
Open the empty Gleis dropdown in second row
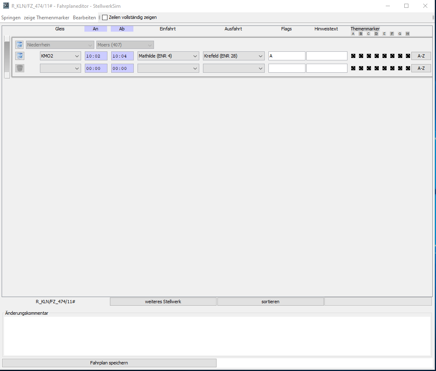60,68
